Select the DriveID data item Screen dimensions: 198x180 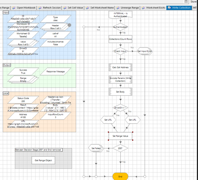(23, 51)
